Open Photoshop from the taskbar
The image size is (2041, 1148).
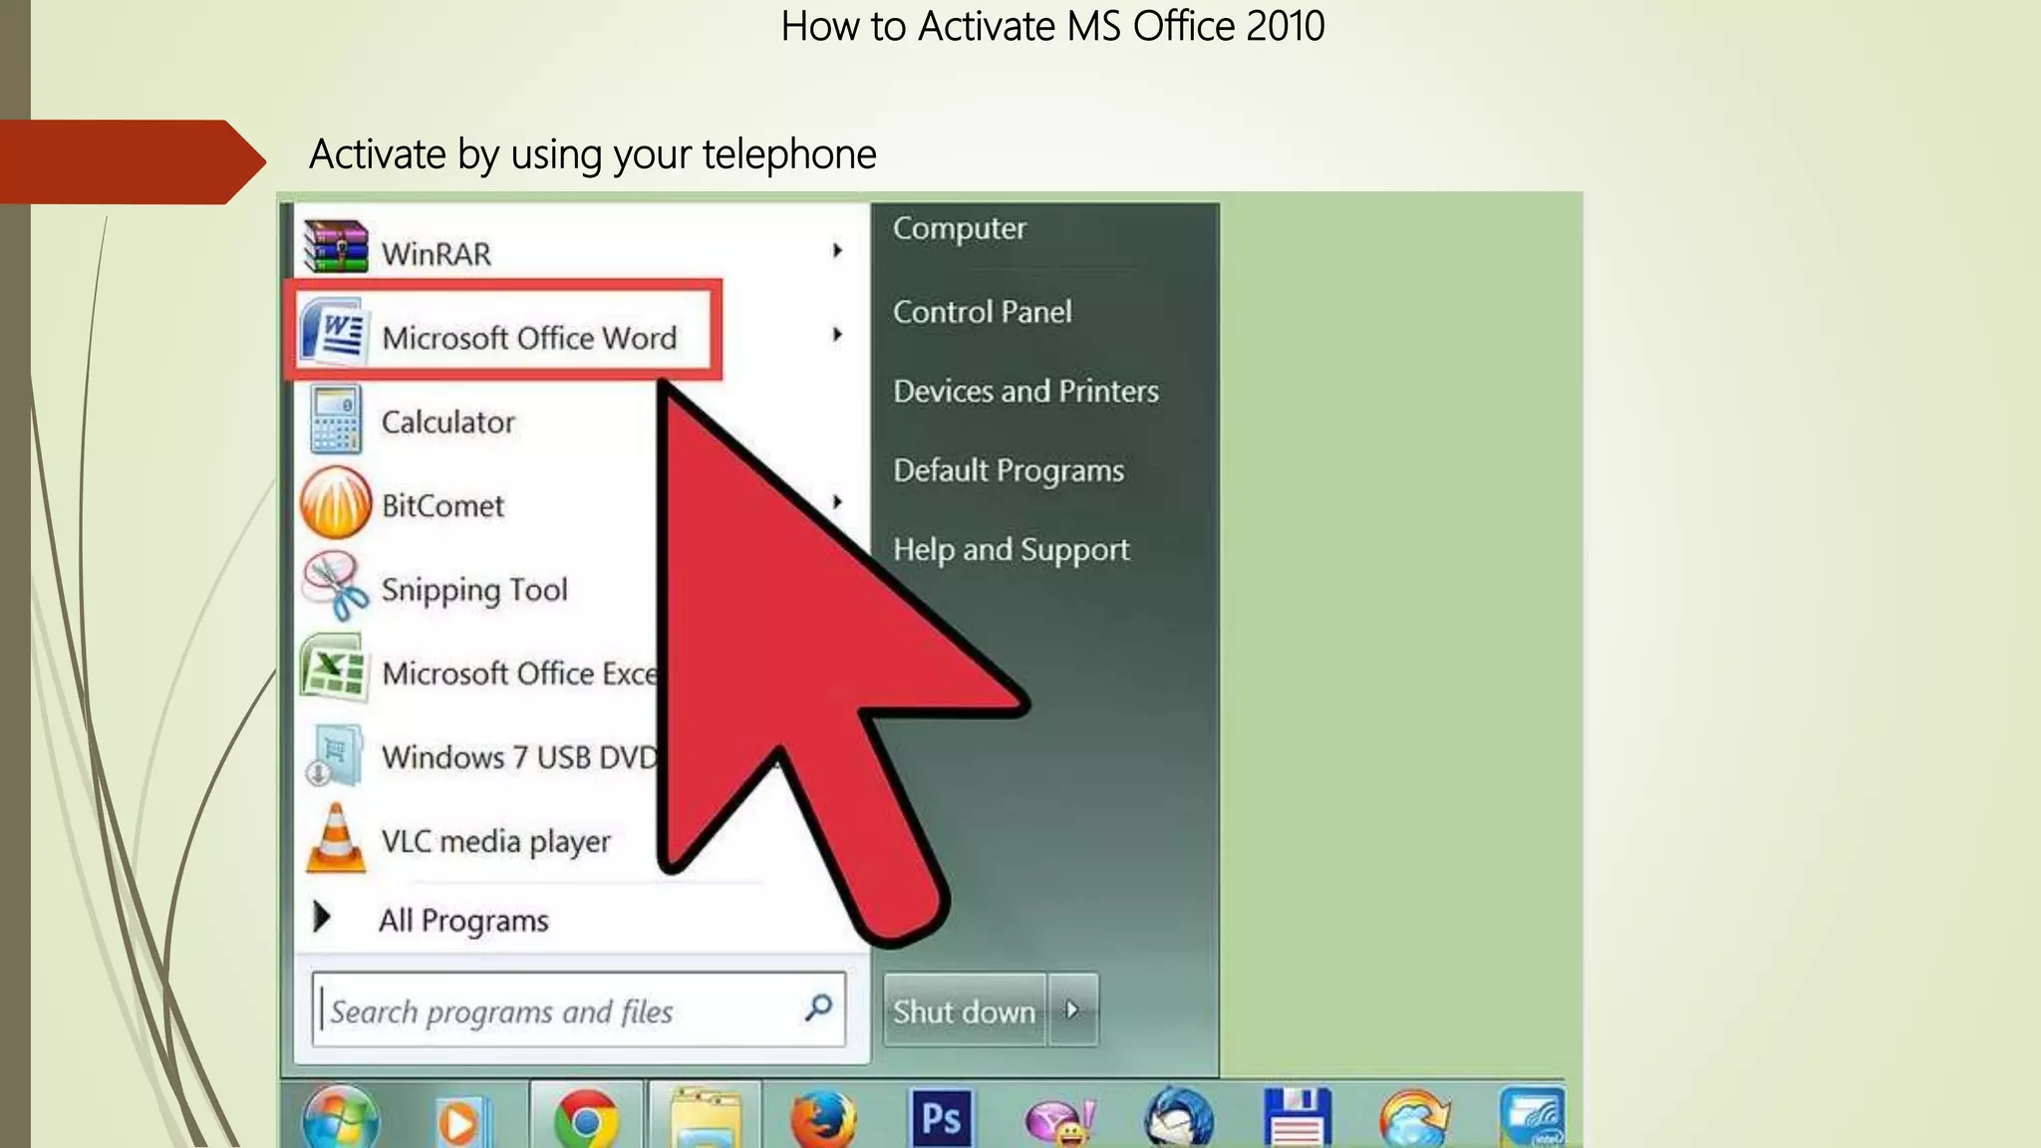940,1118
